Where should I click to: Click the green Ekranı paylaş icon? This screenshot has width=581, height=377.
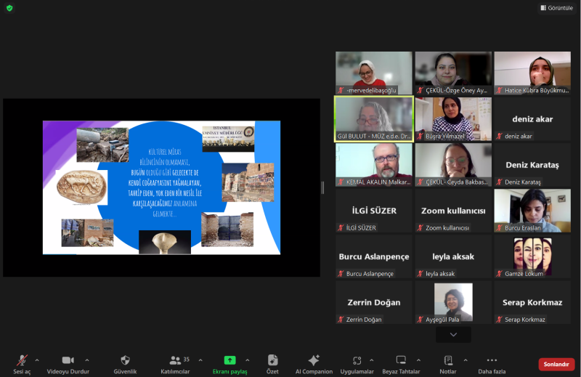click(229, 360)
